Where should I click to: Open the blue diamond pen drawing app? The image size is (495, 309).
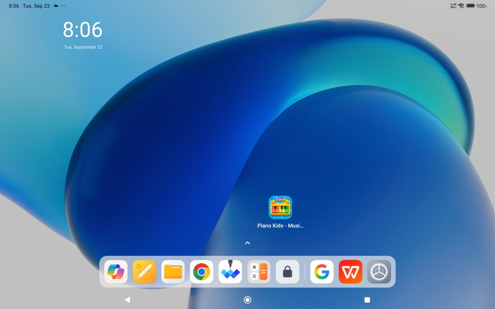(x=230, y=272)
